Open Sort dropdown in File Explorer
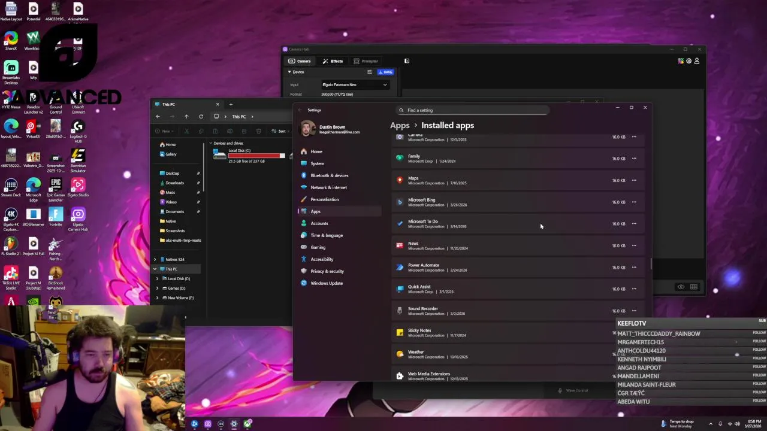 (280, 131)
